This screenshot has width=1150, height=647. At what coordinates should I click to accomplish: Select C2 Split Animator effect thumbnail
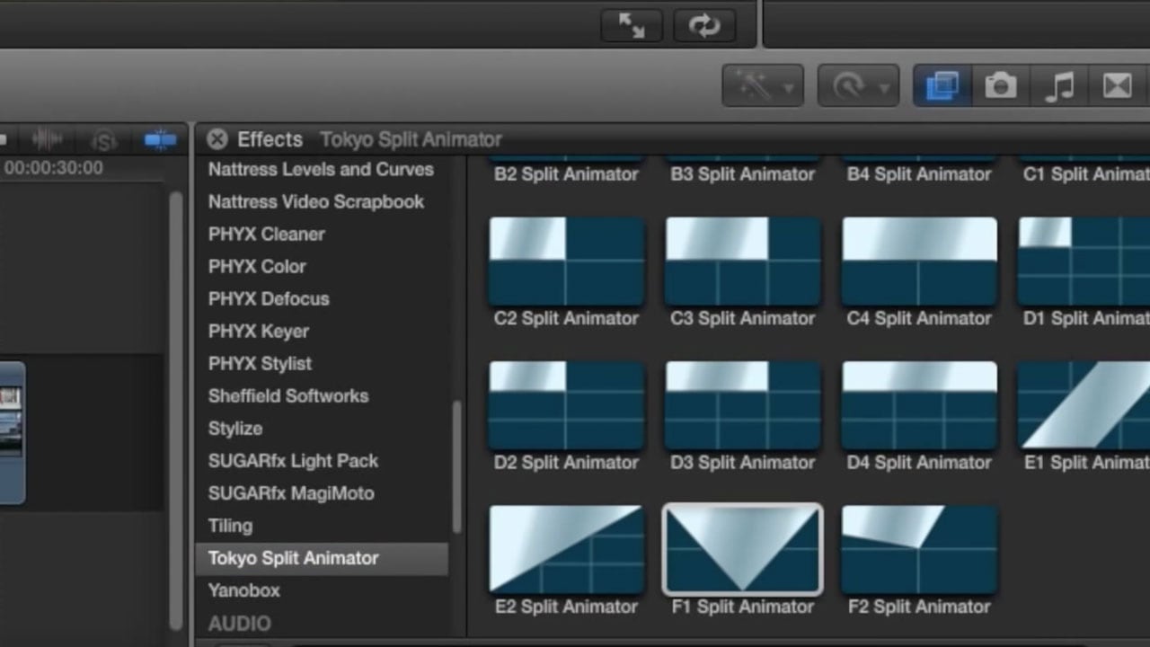click(566, 261)
